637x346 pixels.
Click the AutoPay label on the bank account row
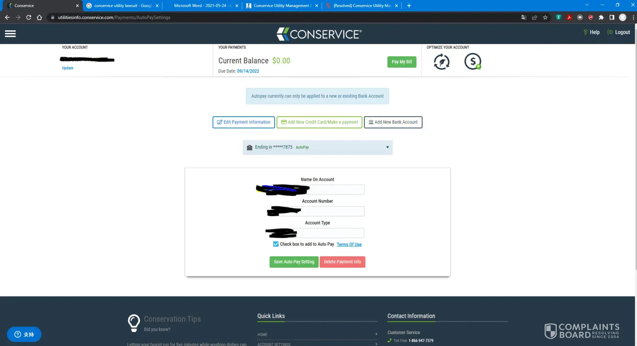302,147
